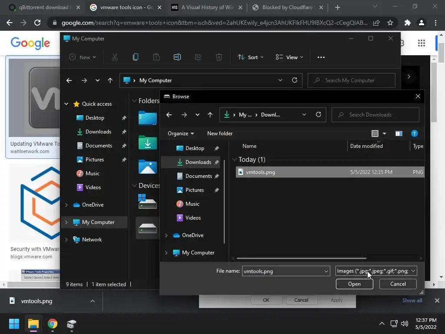Open Chrome Extensions puzzle icon
Screen dimensions: 445x334
click(x=408, y=23)
